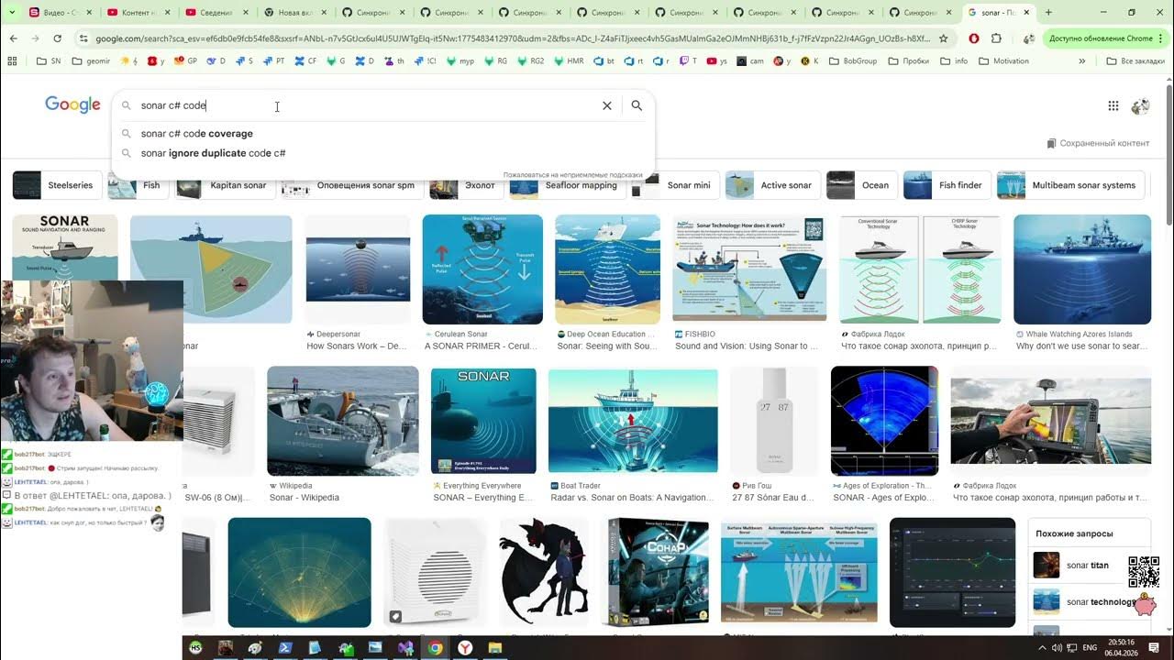Open PowerShell from the taskbar

(285, 648)
